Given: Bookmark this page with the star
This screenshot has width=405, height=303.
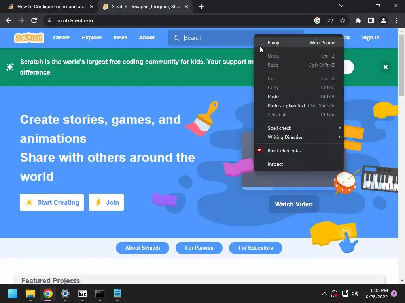Looking at the screenshot, I should pos(342,21).
